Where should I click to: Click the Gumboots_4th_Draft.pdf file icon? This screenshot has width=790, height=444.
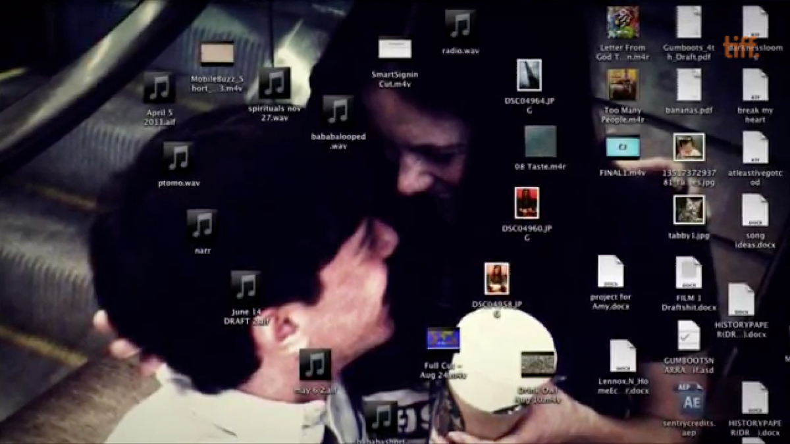pos(689,22)
